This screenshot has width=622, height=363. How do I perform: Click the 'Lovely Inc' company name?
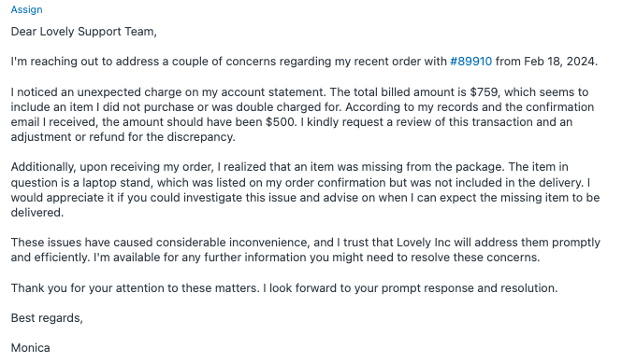point(424,243)
